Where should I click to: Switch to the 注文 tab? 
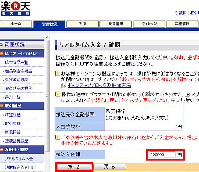82,24
